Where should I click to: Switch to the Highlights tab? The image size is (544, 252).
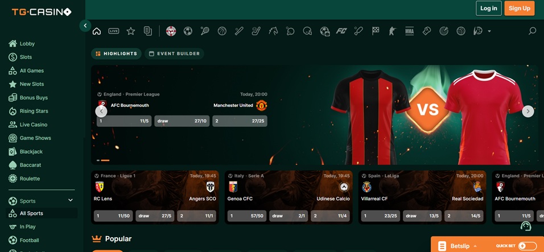click(116, 53)
